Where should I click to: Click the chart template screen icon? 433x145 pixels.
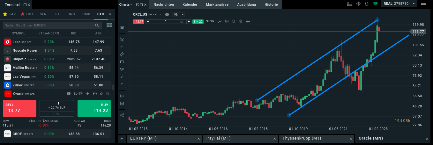pyautogui.click(x=122, y=28)
